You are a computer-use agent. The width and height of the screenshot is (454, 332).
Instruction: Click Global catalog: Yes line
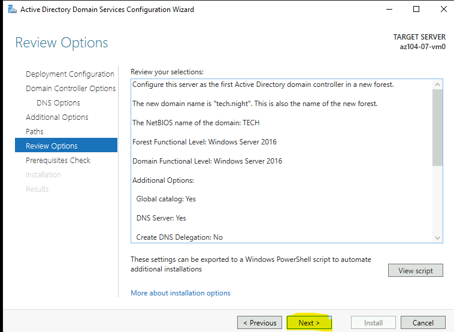tap(166, 199)
